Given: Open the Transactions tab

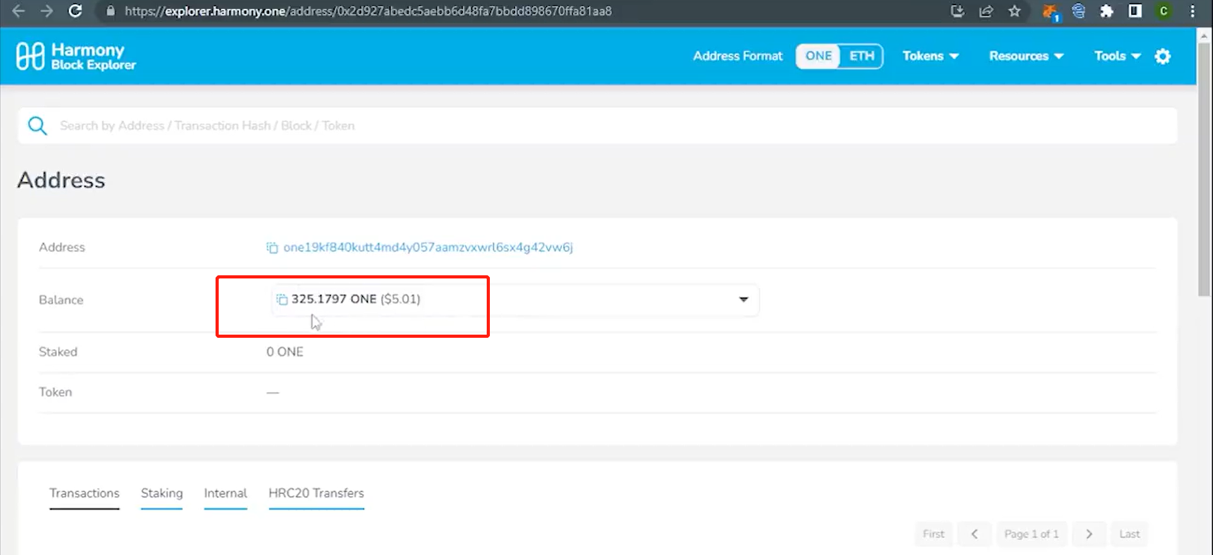Looking at the screenshot, I should [84, 493].
